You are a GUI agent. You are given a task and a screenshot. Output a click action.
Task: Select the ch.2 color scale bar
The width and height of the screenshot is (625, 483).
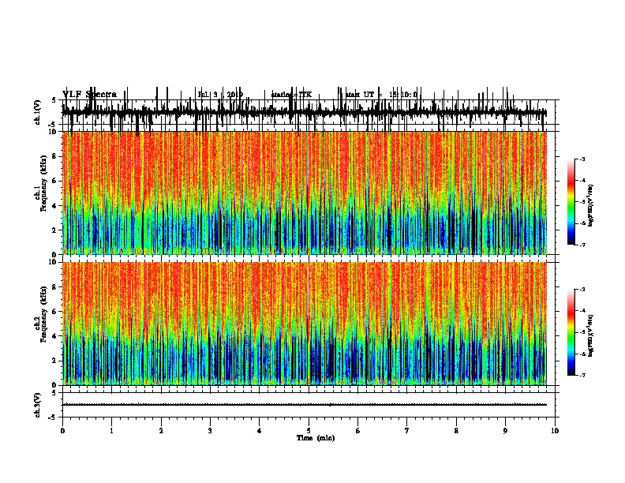coord(571,332)
